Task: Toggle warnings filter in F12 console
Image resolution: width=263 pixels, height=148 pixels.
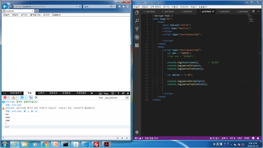Action: point(15,97)
